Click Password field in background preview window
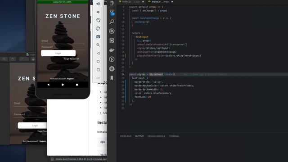 coord(30,114)
